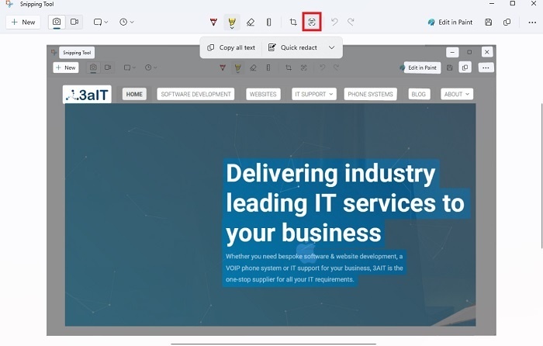Click the line starting 'VOIP phone system or IT support'
The image size is (543, 346).
[x=314, y=268]
